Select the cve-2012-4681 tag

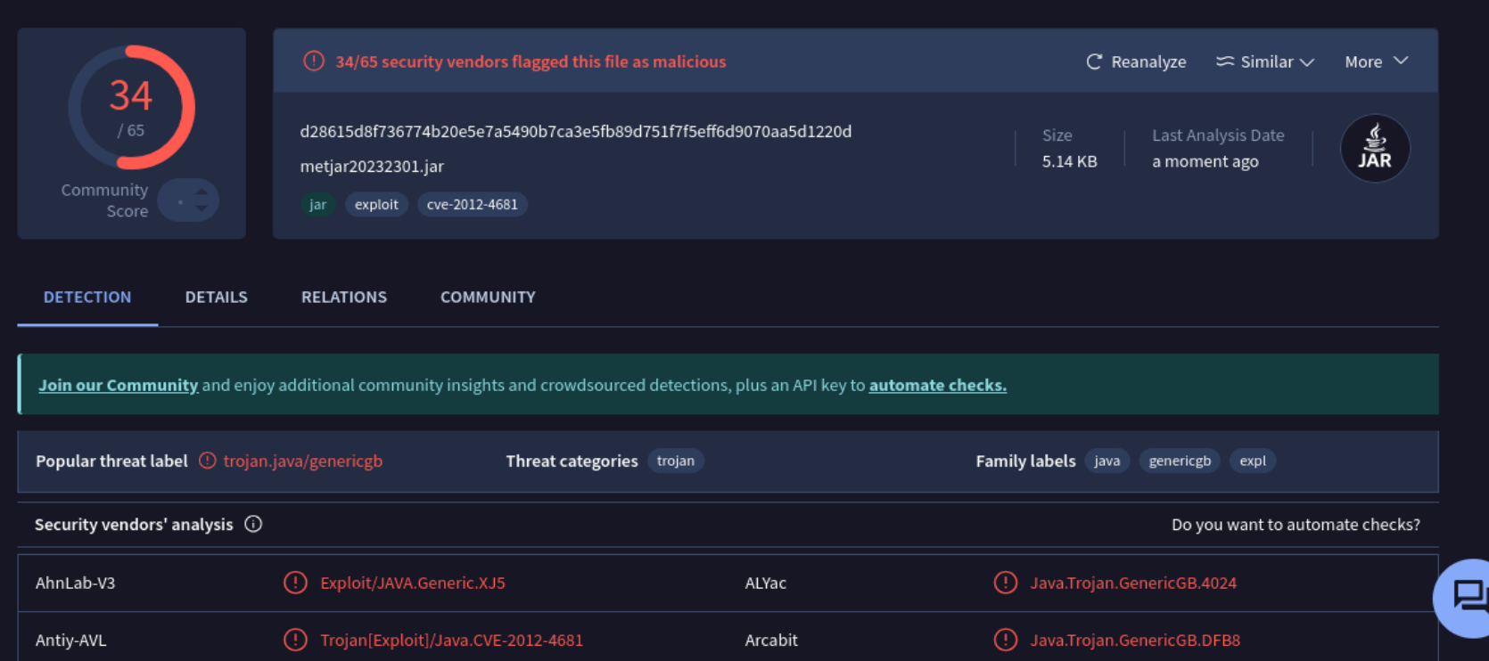(472, 204)
